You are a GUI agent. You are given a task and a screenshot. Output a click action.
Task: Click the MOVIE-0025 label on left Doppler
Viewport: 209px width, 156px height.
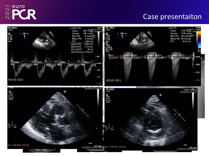15,80
